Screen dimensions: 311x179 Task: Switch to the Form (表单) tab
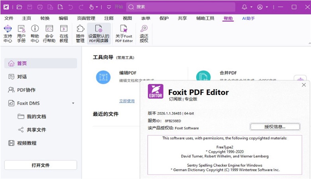click(x=146, y=18)
